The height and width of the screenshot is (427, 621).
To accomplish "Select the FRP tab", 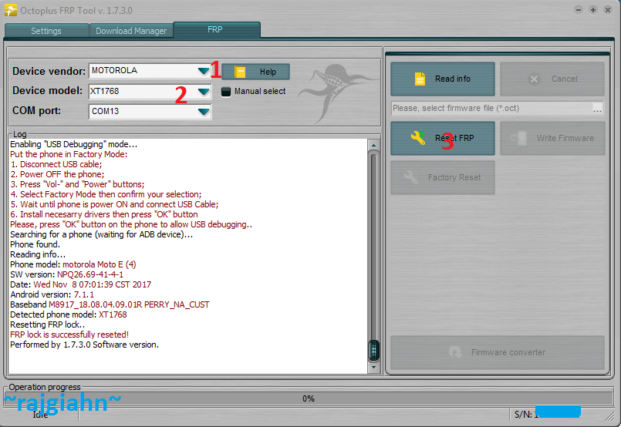I will coord(217,30).
